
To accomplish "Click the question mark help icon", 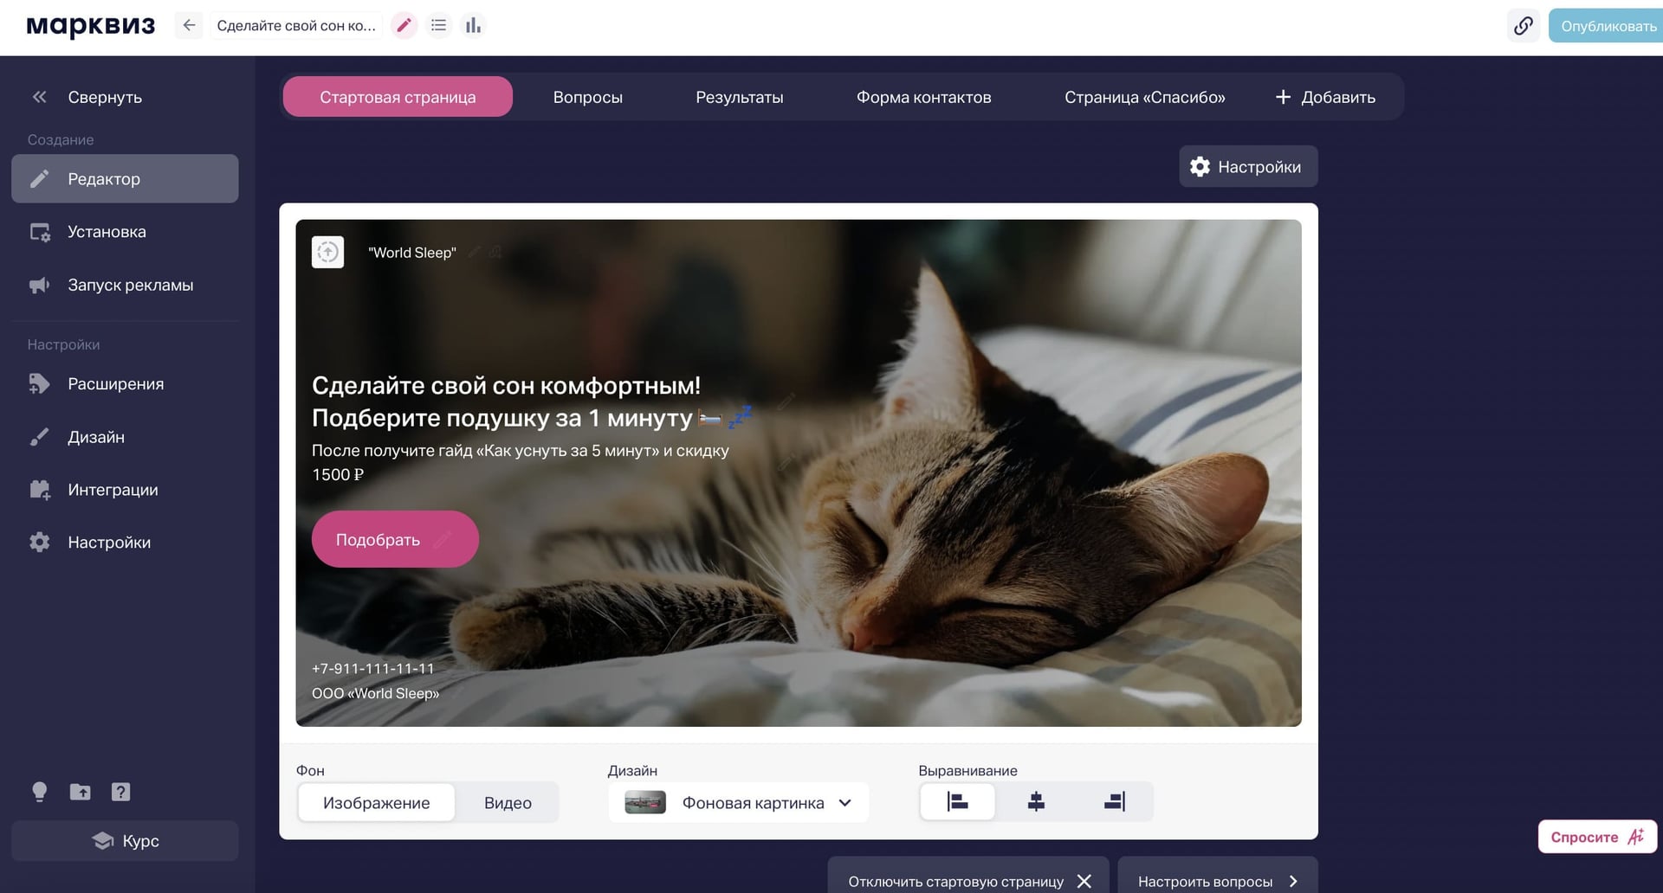I will 120,792.
